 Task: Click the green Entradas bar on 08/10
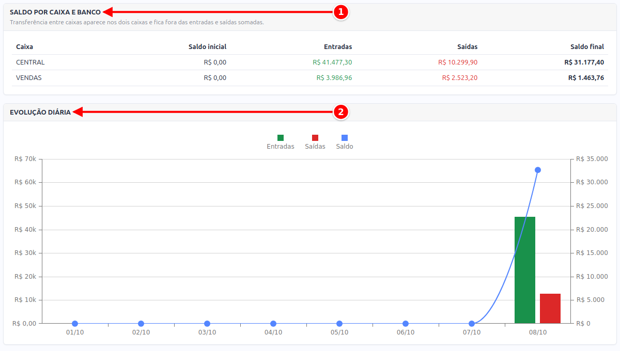coord(525,270)
